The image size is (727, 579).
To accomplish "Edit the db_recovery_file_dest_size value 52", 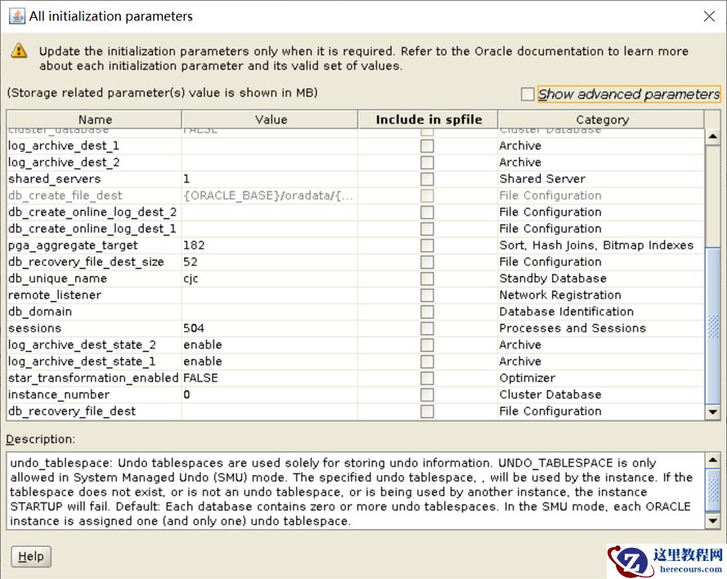I will [269, 262].
